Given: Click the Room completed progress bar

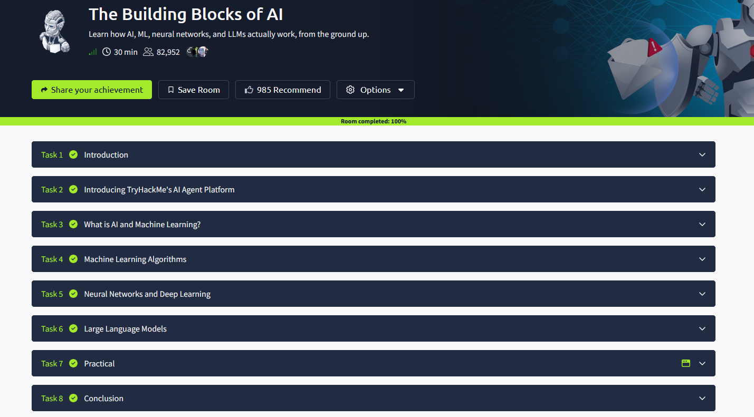Looking at the screenshot, I should pyautogui.click(x=377, y=121).
